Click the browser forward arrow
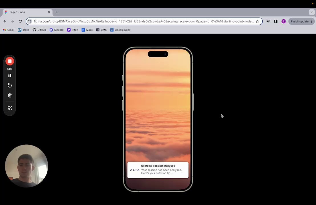This screenshot has width=316, height=205. click(13, 21)
